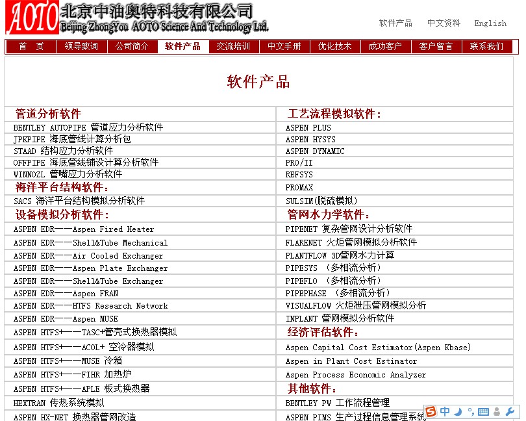Click the Sogou input method S logo
Viewport: 526px width, 421px height.
point(431,411)
